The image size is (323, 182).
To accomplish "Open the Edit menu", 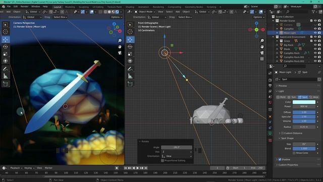I will 16,7.
